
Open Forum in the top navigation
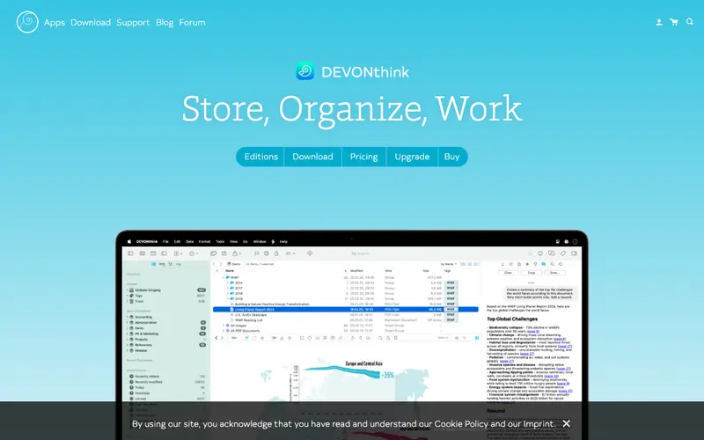[192, 23]
